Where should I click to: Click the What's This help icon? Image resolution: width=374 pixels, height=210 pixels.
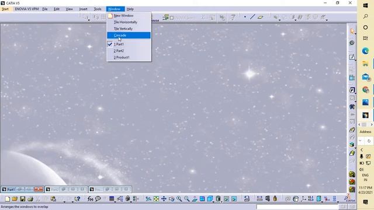[77, 199]
